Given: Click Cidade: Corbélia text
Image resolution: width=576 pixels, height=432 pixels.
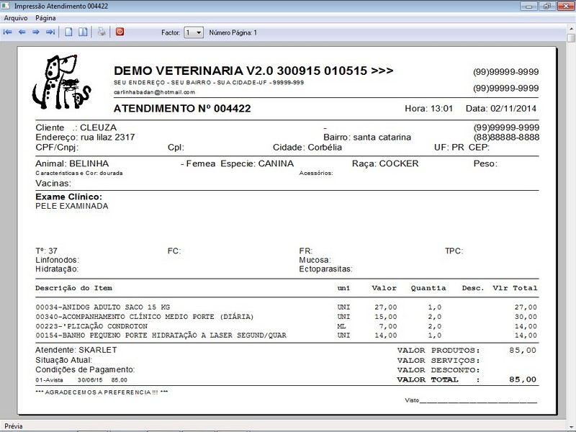Looking at the screenshot, I should click(x=307, y=148).
